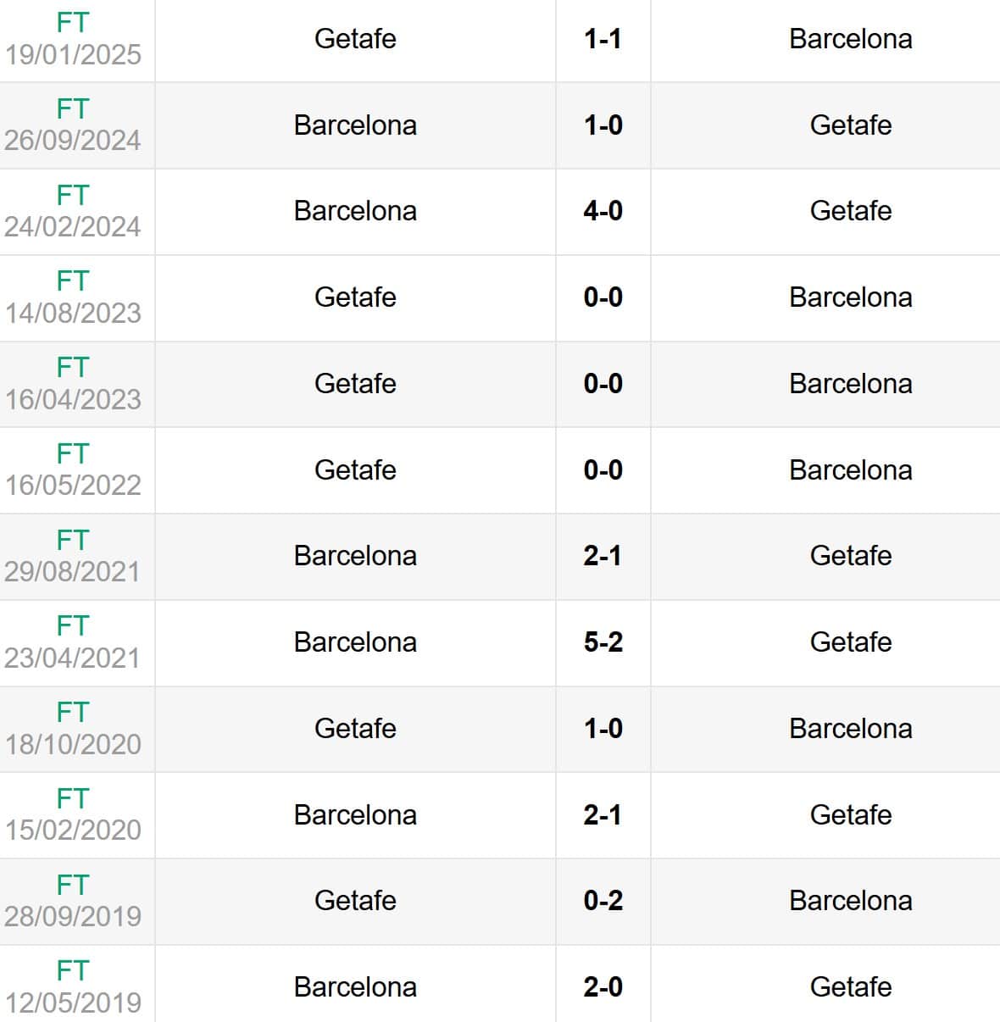This screenshot has width=1000, height=1022.
Task: Open the 4-0 Barcelona vs Getafe score
Action: [x=603, y=211]
